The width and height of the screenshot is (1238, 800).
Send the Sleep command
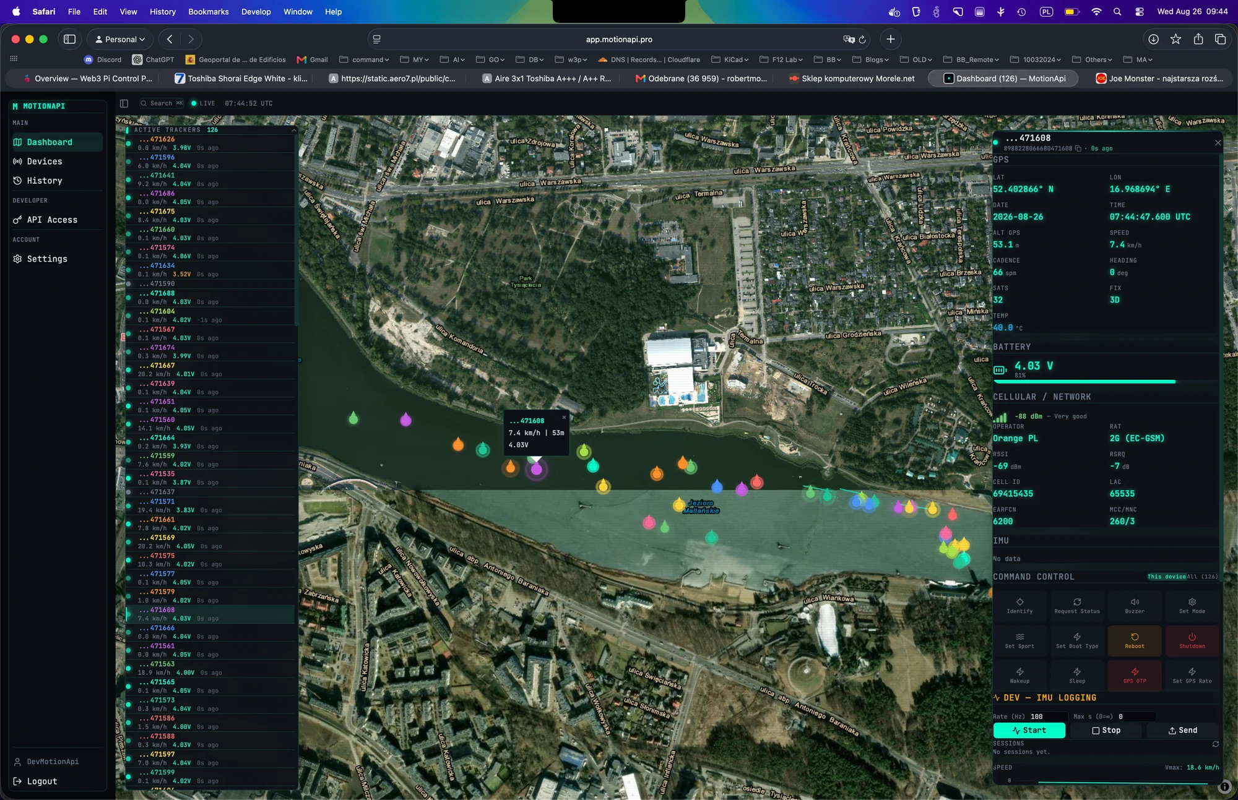1077,676
